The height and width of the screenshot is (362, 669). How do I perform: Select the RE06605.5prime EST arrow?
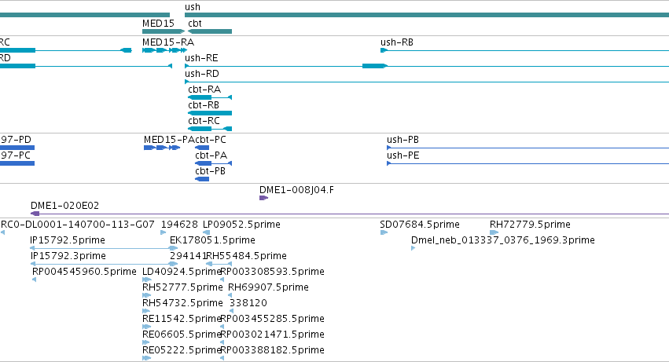(146, 342)
